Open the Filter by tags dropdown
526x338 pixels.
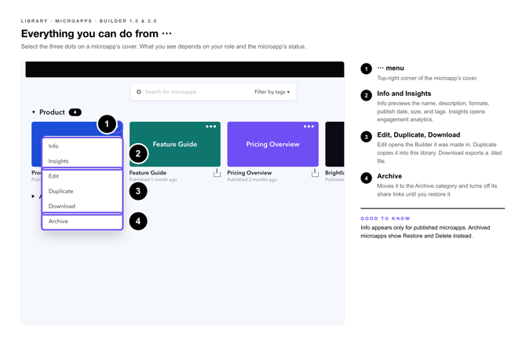point(272,92)
